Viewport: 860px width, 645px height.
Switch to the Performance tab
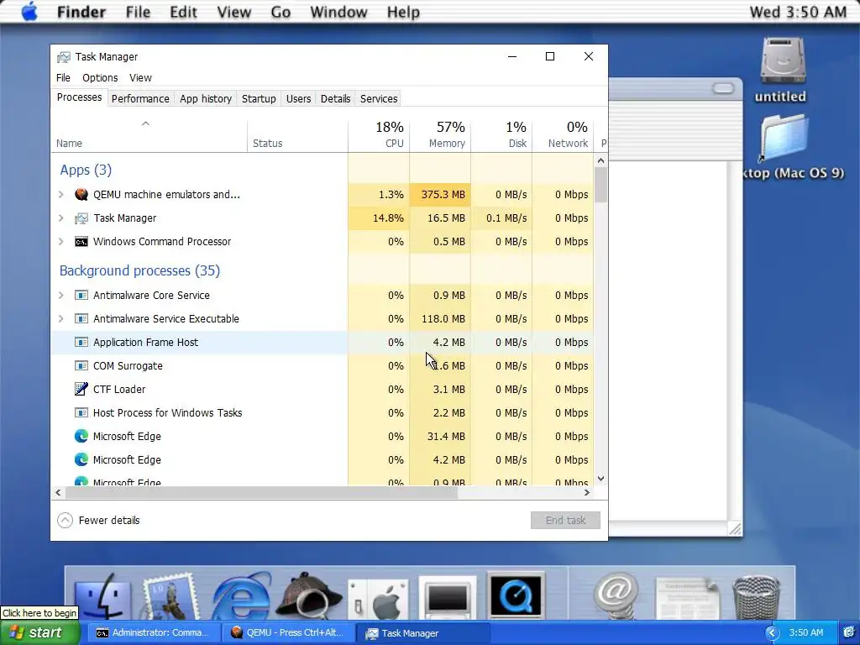[x=140, y=99]
